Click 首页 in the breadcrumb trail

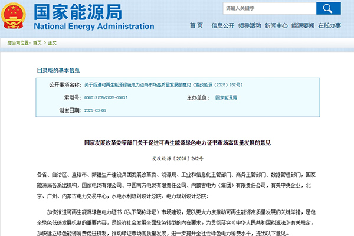click(x=37, y=43)
